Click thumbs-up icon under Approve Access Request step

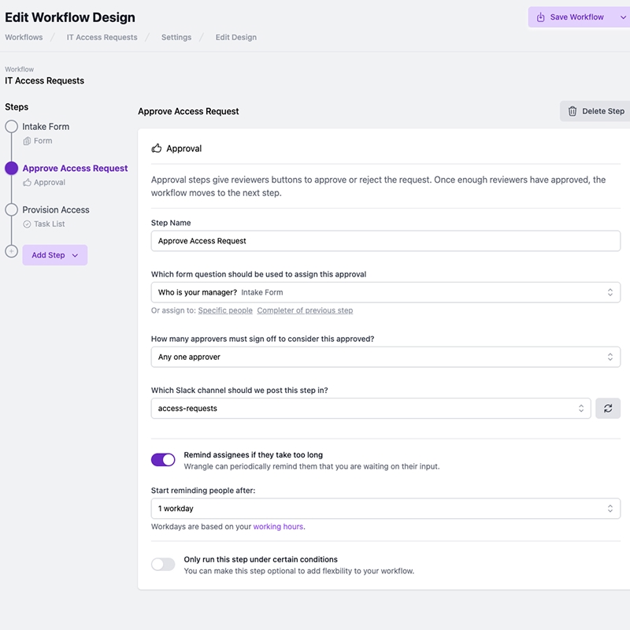(28, 183)
